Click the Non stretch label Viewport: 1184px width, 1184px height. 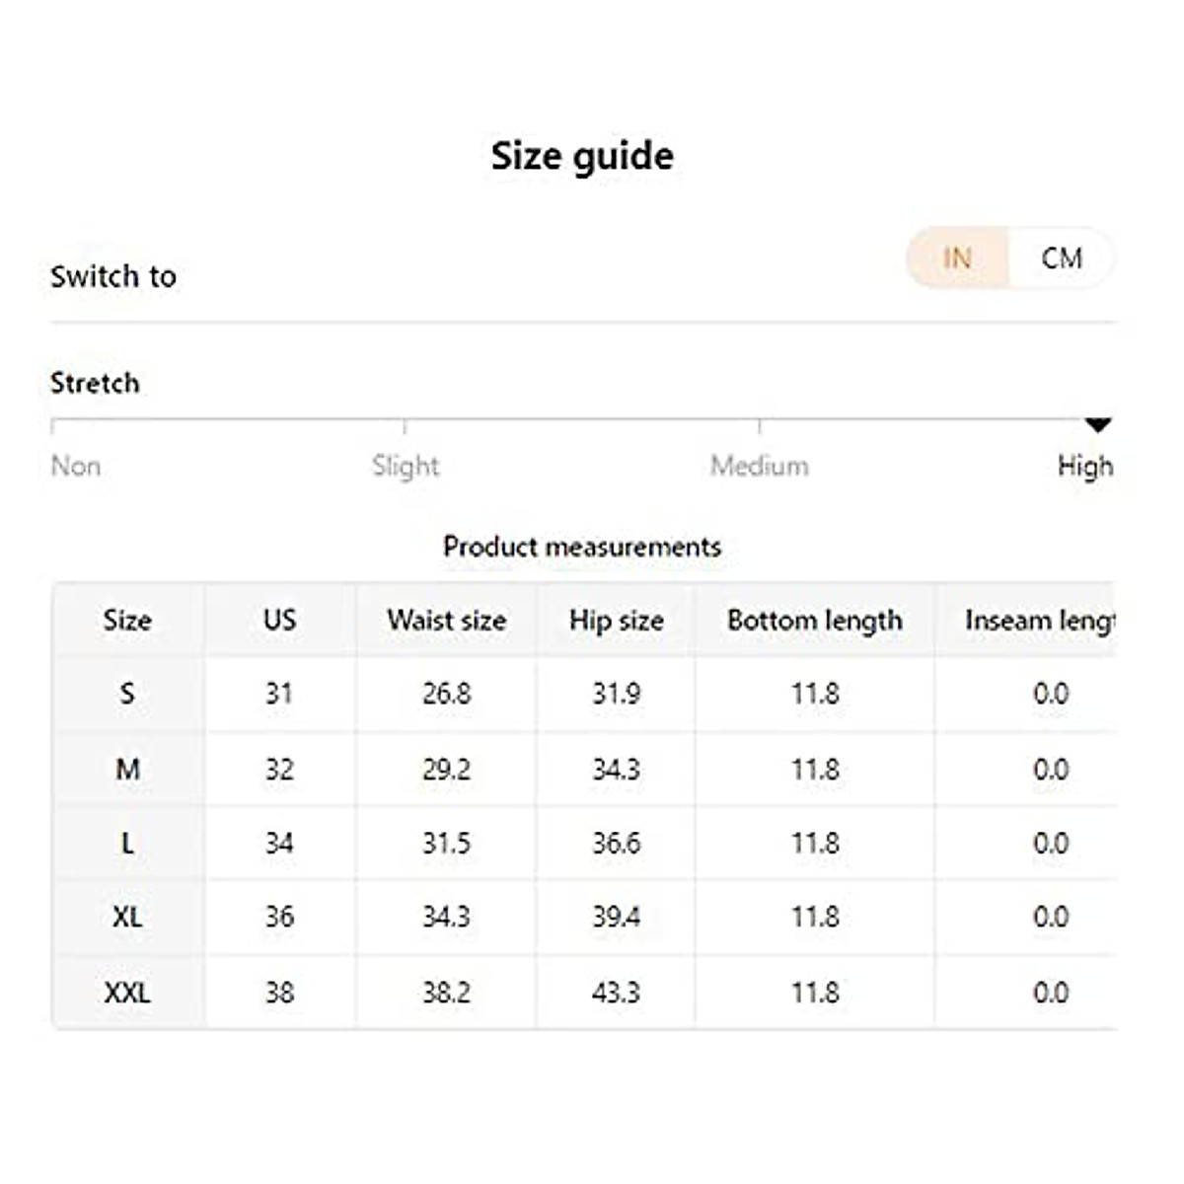click(76, 466)
